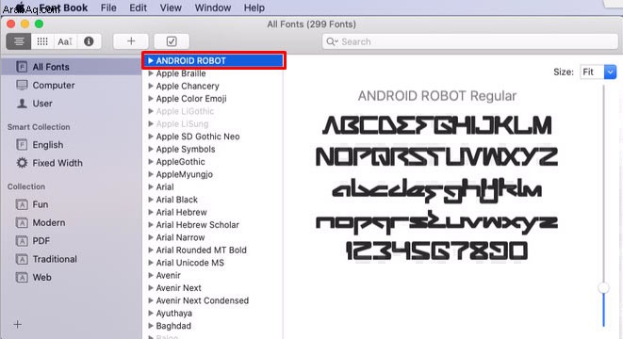
Task: Open the Size dropdown set to Fit
Action: coord(598,72)
